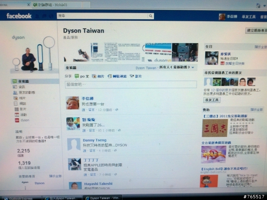Image resolution: width=267 pixels, height=200 pixels.
Task: Open the 神魔遮天 game ad image
Action: click(x=214, y=154)
